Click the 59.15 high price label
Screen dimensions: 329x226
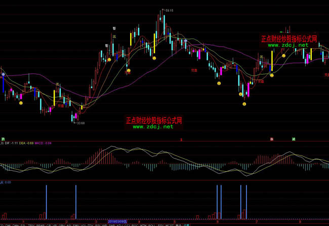point(169,10)
